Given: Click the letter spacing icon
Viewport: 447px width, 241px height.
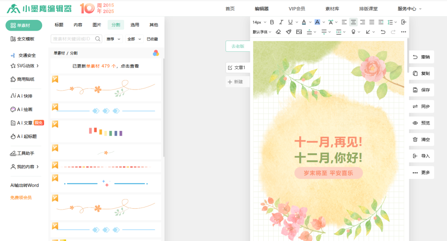Looking at the screenshot, I should (331, 22).
